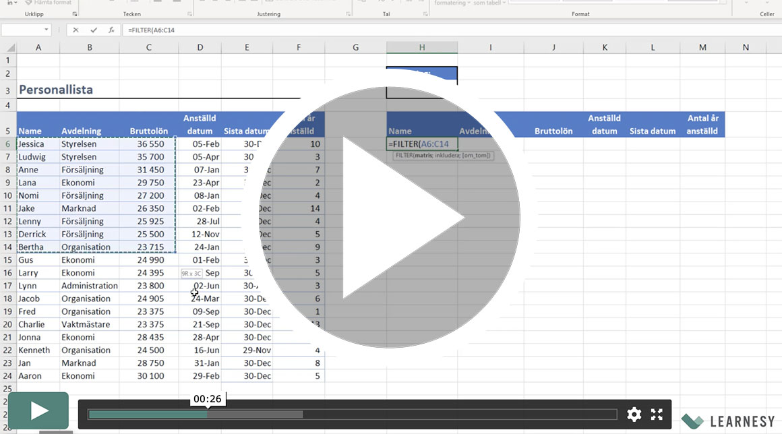Select column M header
782x434 pixels.
(702, 47)
